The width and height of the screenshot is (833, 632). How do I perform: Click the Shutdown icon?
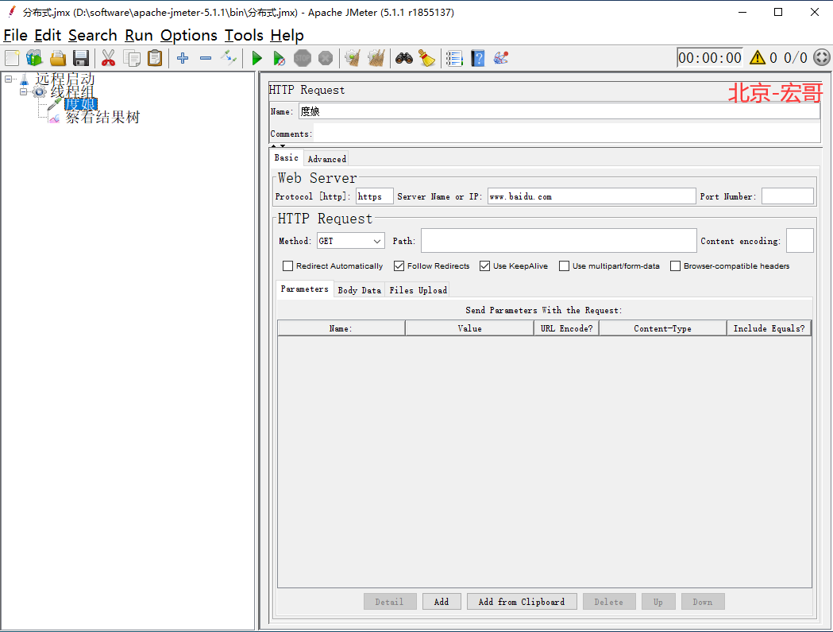pos(326,58)
